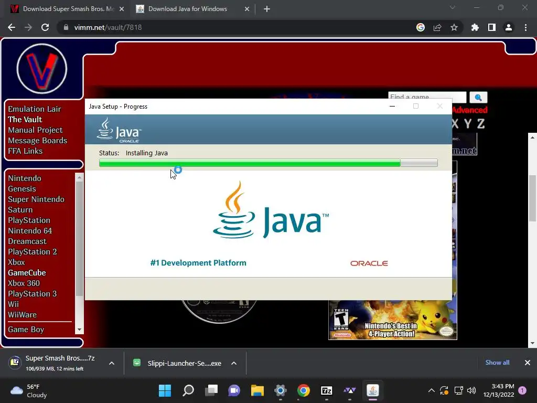
Task: Select Xbox 360 system
Action: click(24, 283)
